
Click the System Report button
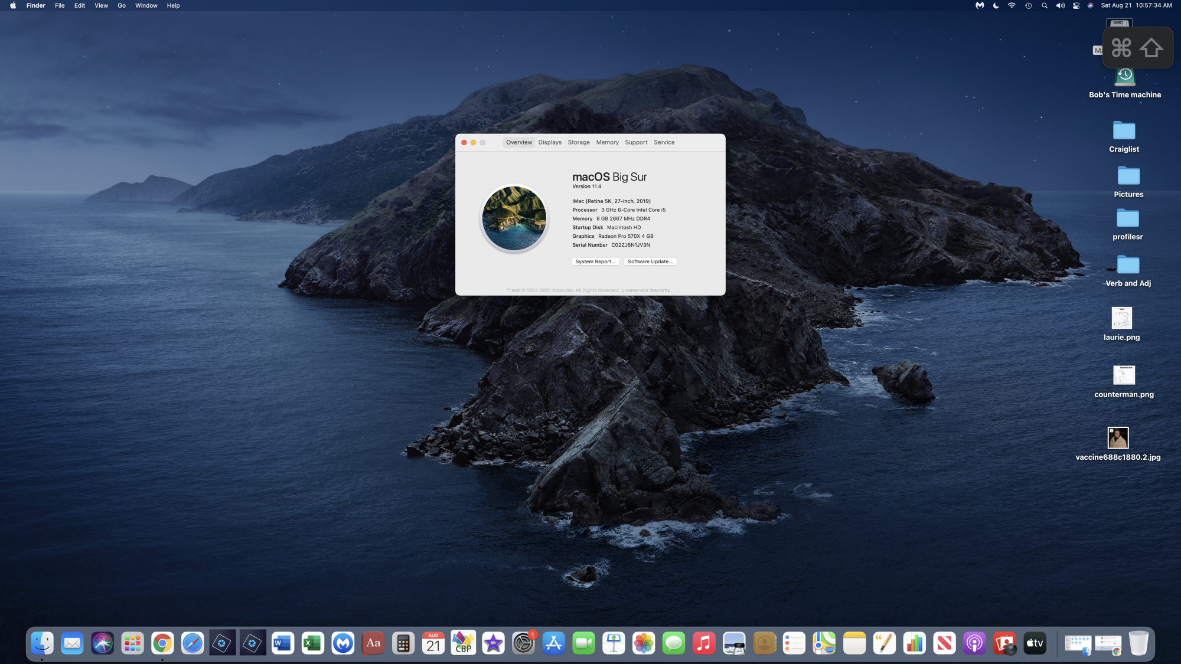tap(595, 261)
